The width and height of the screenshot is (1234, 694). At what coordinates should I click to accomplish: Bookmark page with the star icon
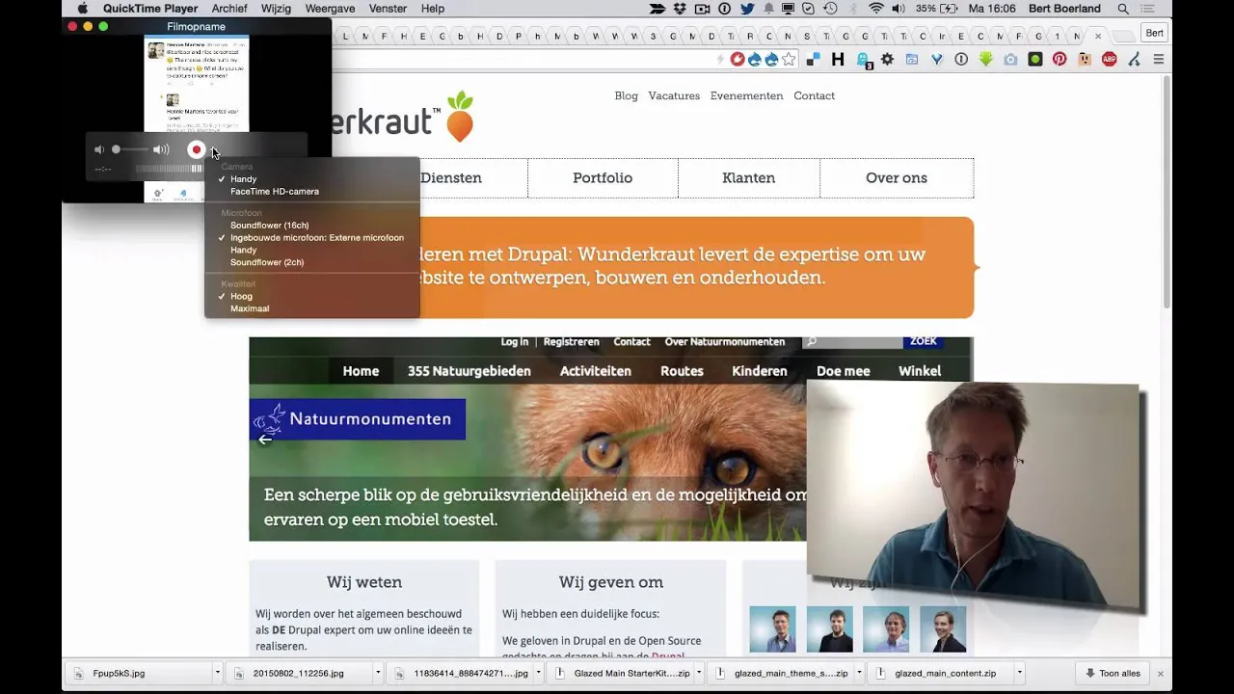[789, 59]
